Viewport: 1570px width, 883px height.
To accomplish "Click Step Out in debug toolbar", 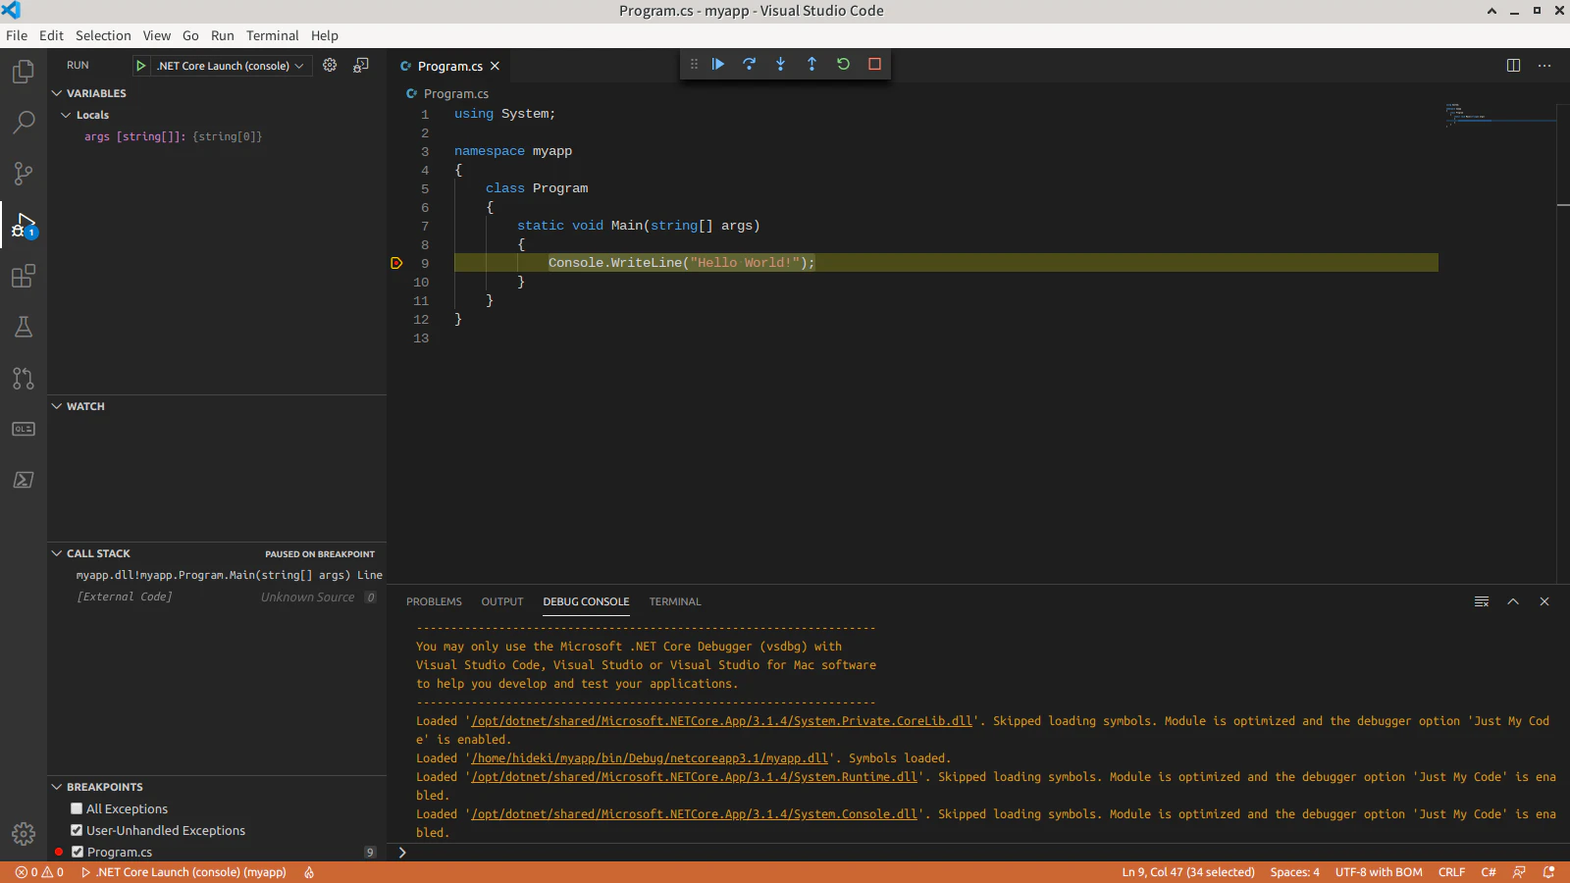I will pos(811,64).
